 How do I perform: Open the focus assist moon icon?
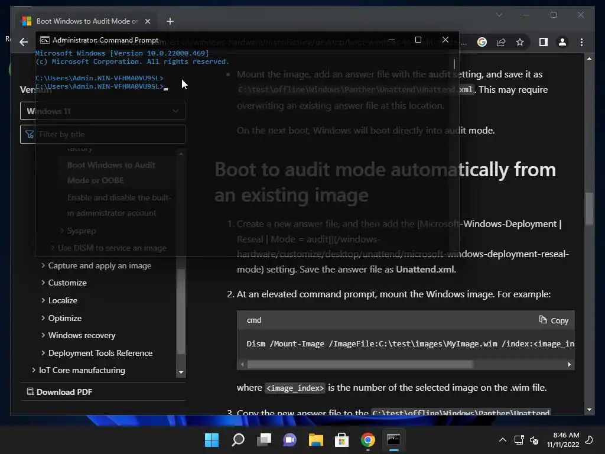589,440
